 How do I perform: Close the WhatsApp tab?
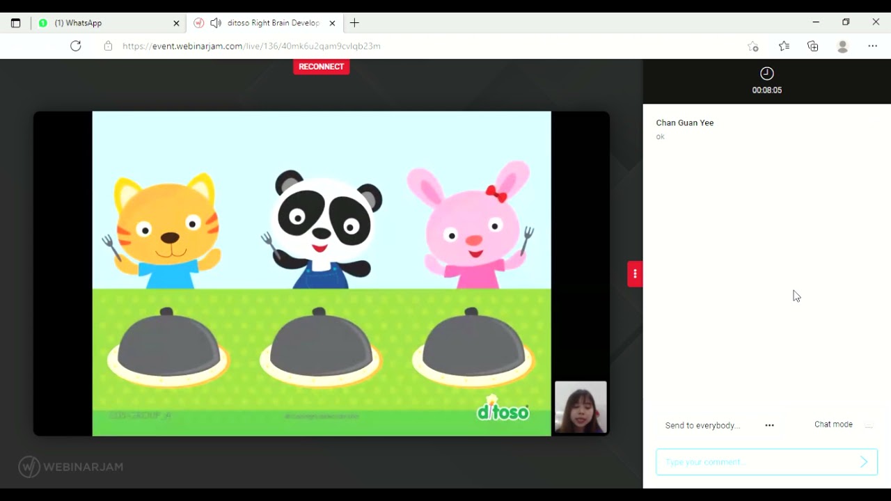(x=176, y=23)
